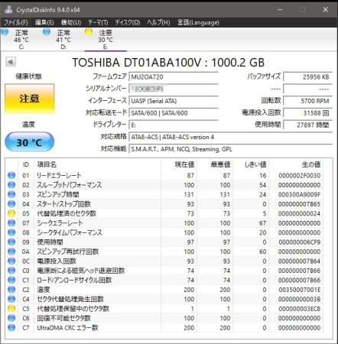Click the ファームウェア field showing MU2OA720
This screenshot has height=344, width=338.
[174, 76]
